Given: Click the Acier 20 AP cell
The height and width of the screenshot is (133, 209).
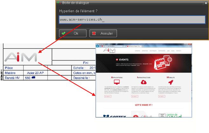Looking at the screenshot, I should click(x=35, y=73).
